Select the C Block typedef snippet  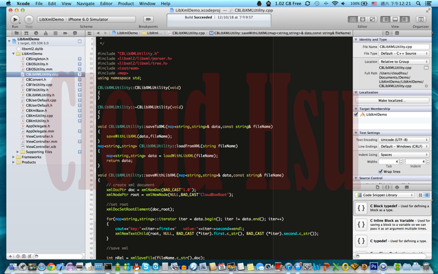(392, 208)
